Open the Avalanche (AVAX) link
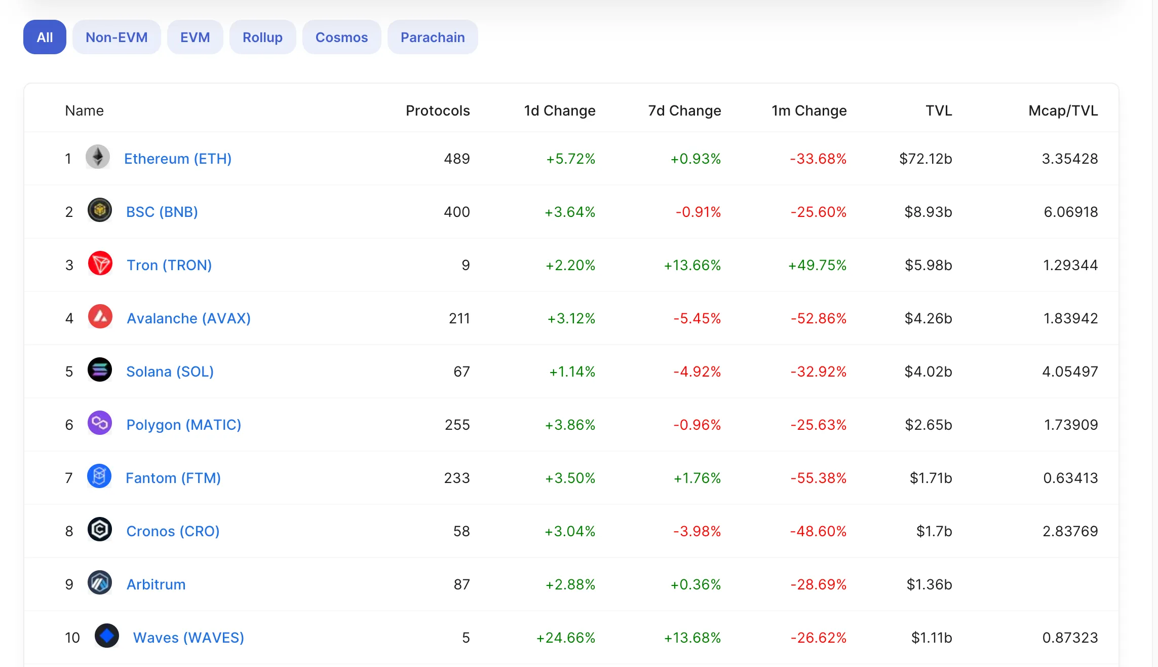Image resolution: width=1158 pixels, height=667 pixels. (x=188, y=318)
